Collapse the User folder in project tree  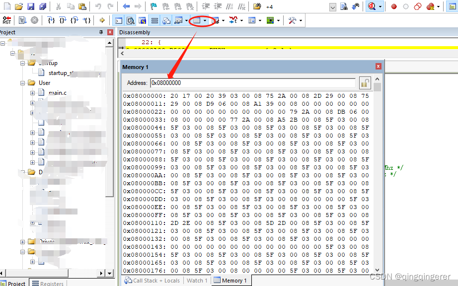23,83
